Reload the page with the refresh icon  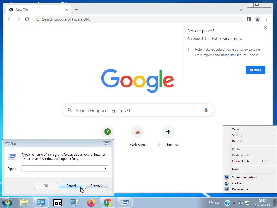click(x=27, y=19)
